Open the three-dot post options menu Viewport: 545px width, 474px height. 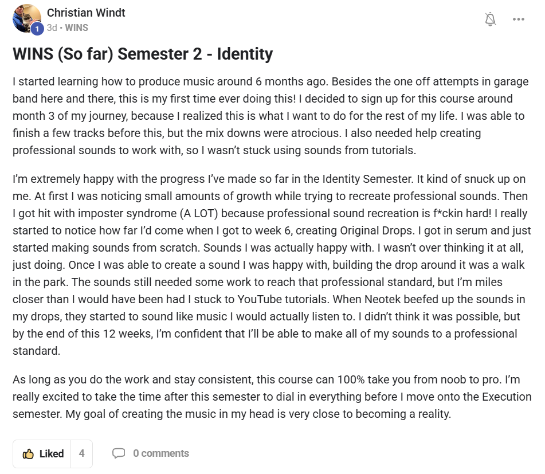pos(519,19)
